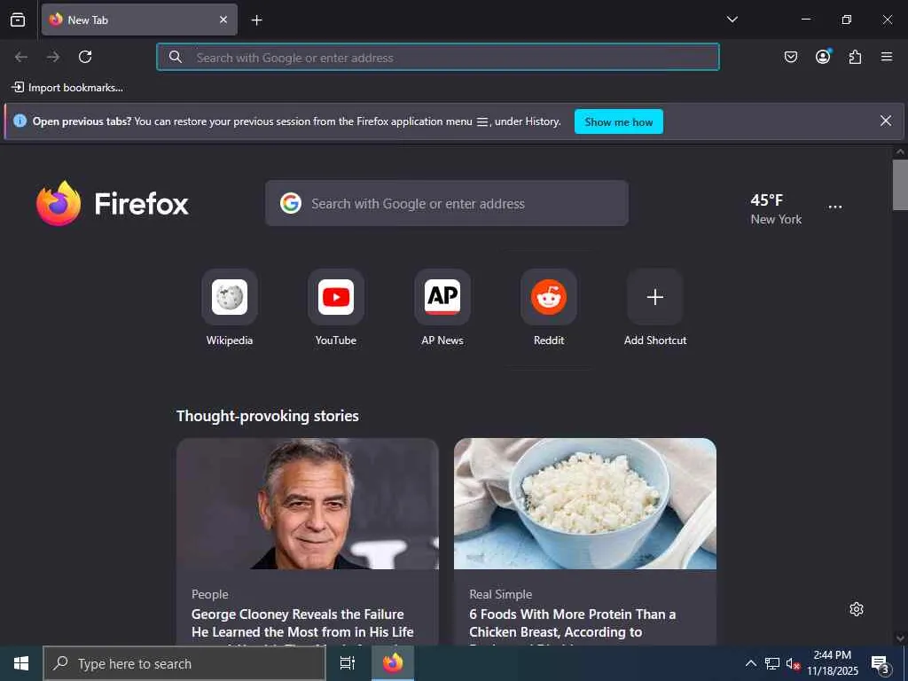908x681 pixels.
Task: Click the page vertical scrollbar thumb
Action: pos(900,184)
